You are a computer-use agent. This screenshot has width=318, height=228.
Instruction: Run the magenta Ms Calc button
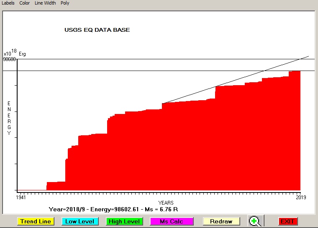point(171,221)
